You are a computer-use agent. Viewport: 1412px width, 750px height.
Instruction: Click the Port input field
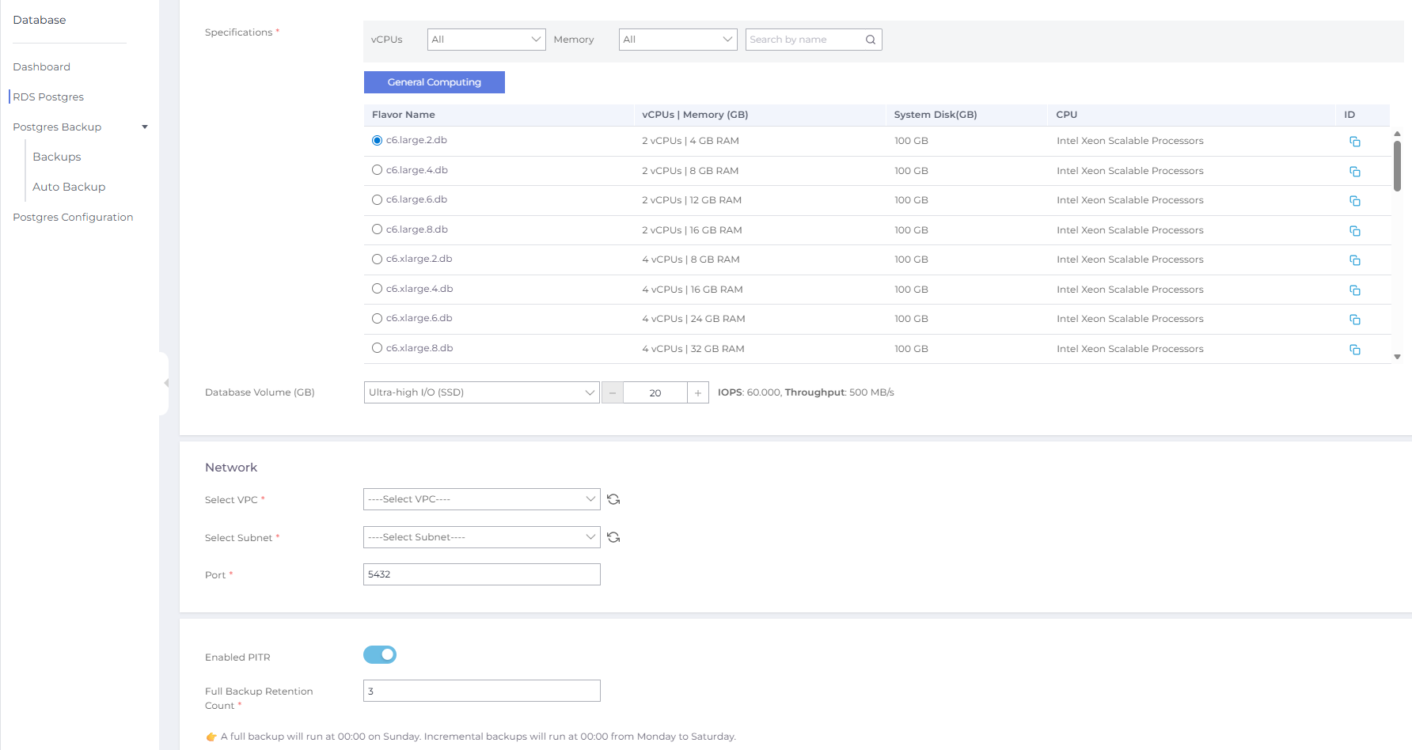point(481,574)
